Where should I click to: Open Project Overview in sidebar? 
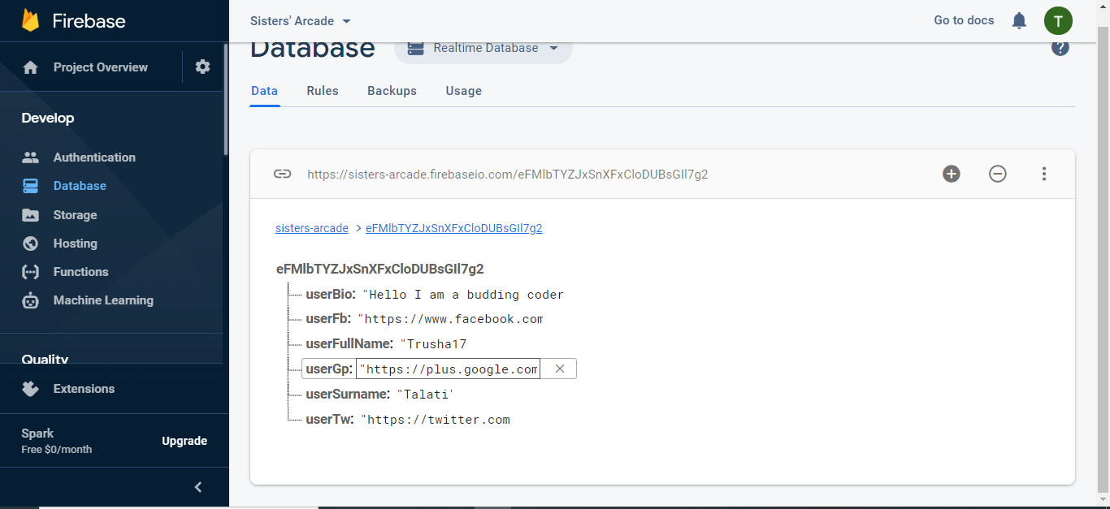[x=101, y=67]
